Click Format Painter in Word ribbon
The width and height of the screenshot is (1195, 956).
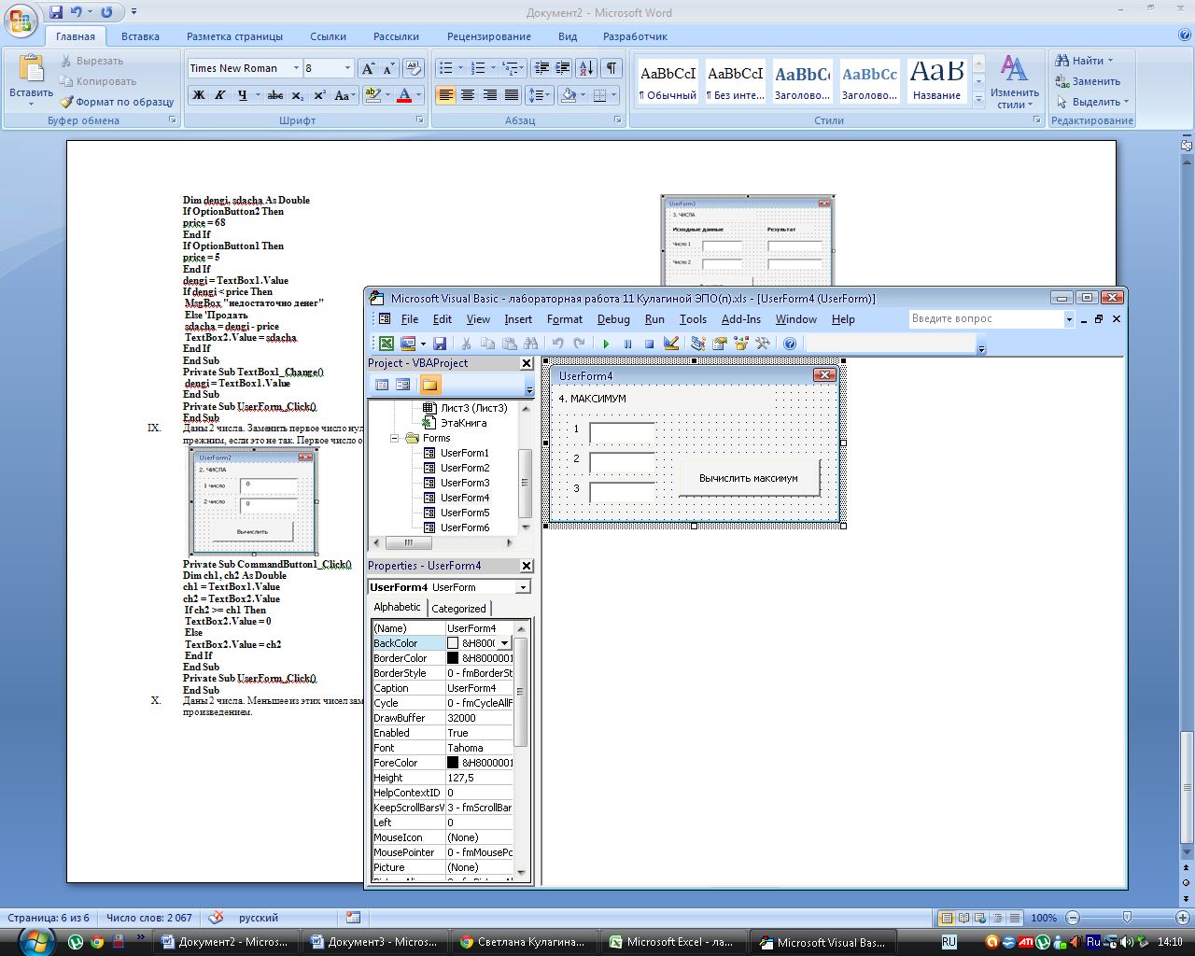click(118, 102)
